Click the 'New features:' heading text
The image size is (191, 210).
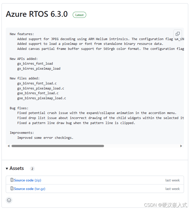[x=22, y=34]
